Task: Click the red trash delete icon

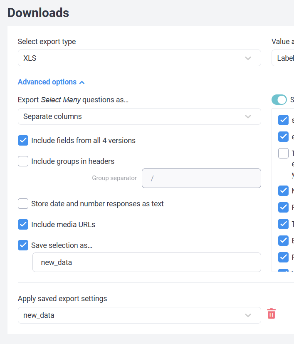Action: pyautogui.click(x=271, y=314)
